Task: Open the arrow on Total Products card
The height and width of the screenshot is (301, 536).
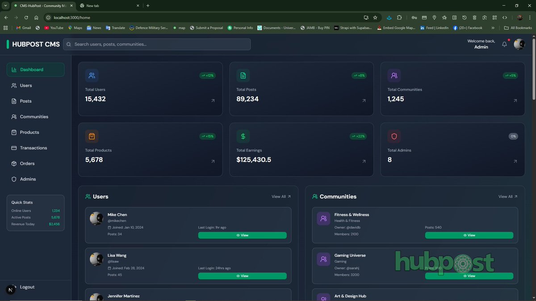Action: pyautogui.click(x=213, y=161)
